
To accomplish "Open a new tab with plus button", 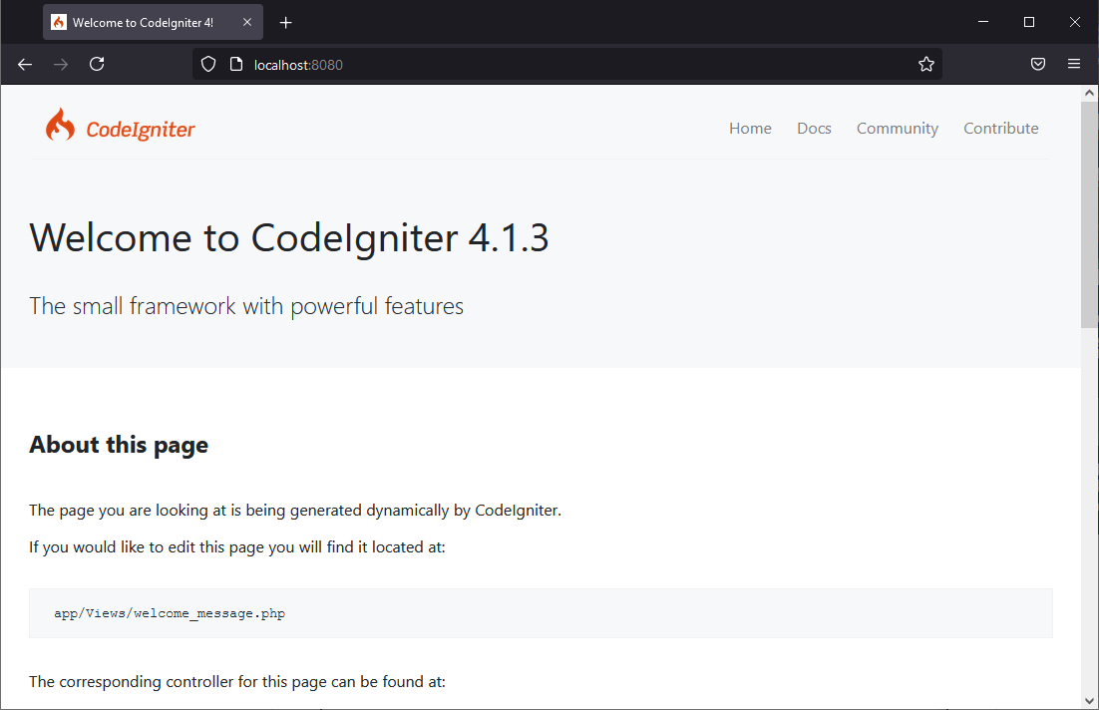I will (285, 22).
